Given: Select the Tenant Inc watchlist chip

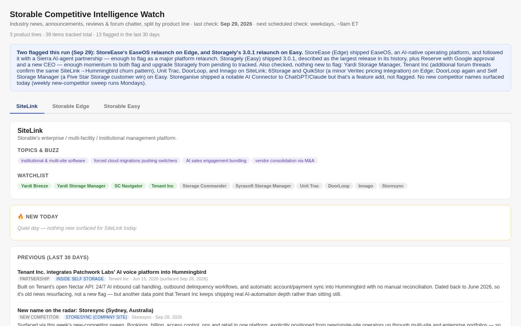Looking at the screenshot, I should (162, 186).
